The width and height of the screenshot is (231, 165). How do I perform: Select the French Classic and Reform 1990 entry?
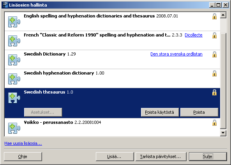112,40
